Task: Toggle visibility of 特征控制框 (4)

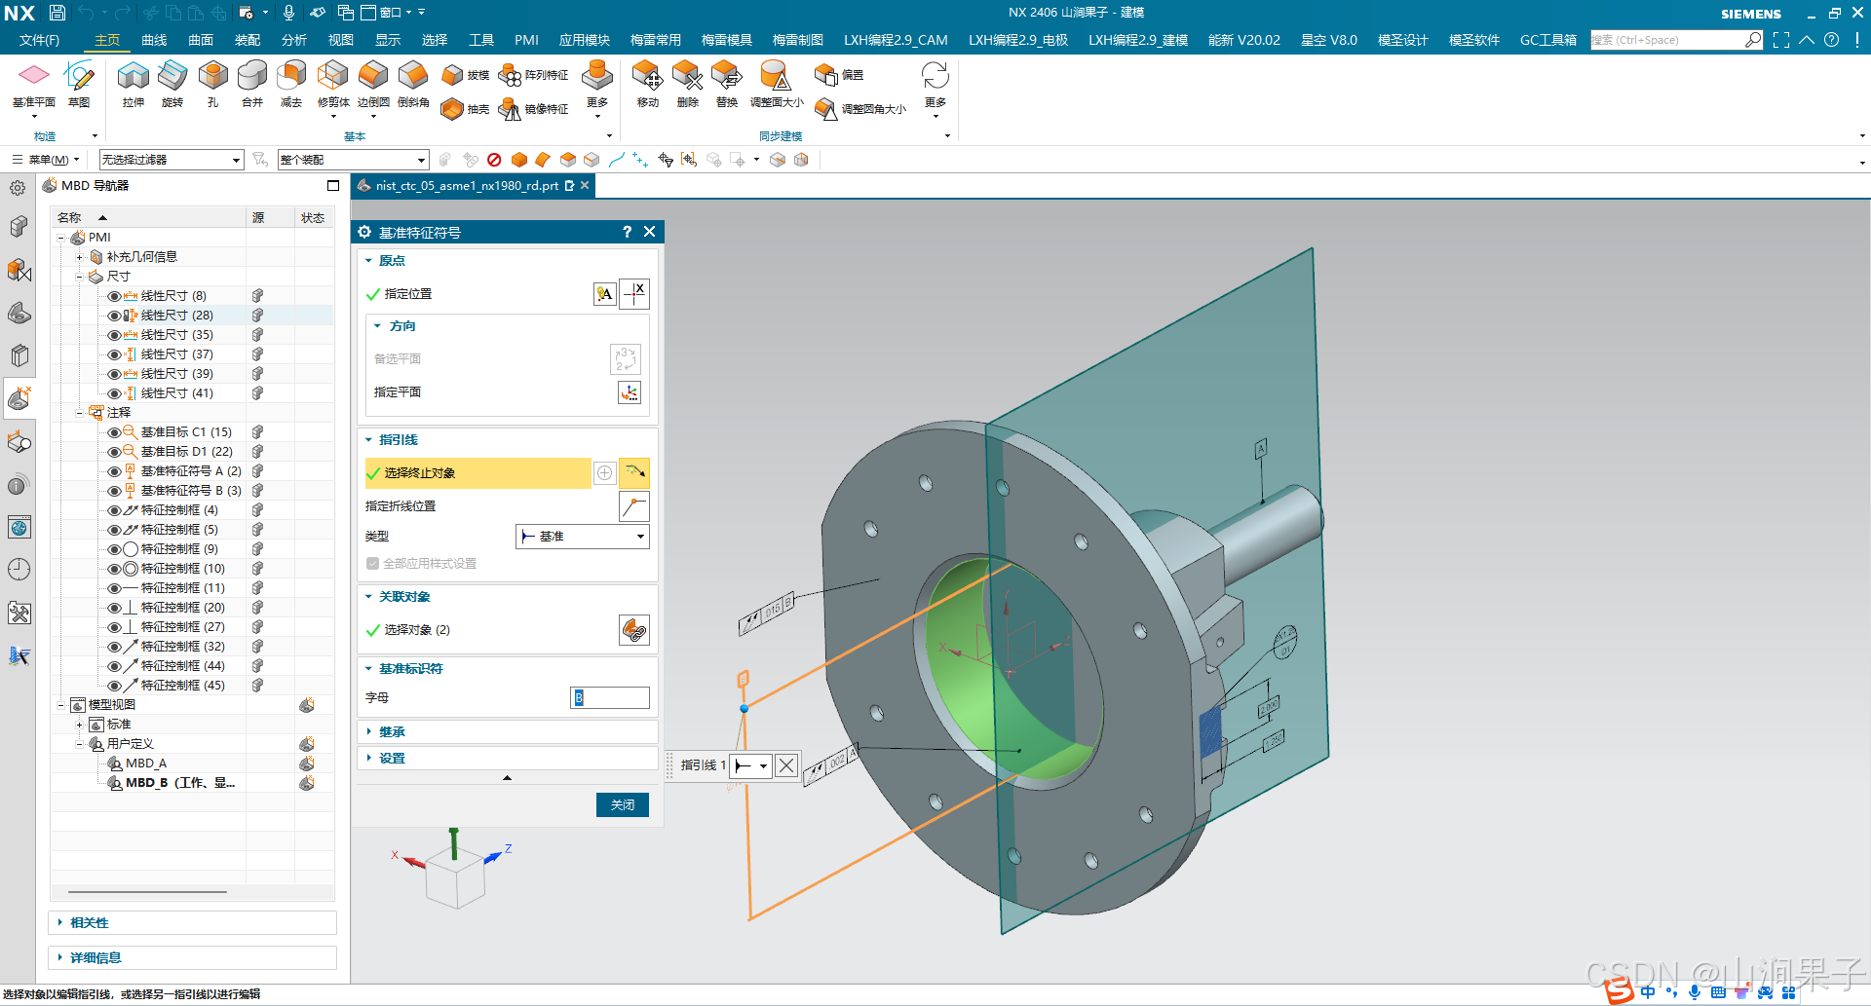Action: [x=114, y=510]
